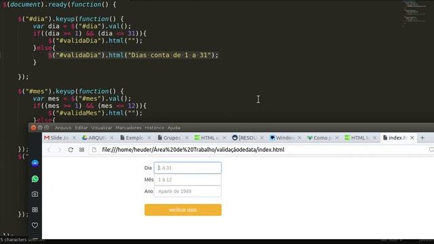The image size is (434, 244).
Task: Click the camera snapshot sidebar icon
Action: click(35, 194)
